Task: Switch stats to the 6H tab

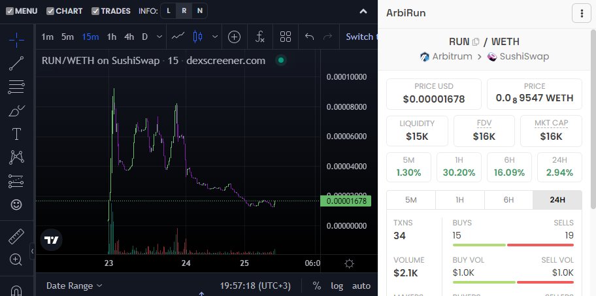Action: tap(508, 200)
